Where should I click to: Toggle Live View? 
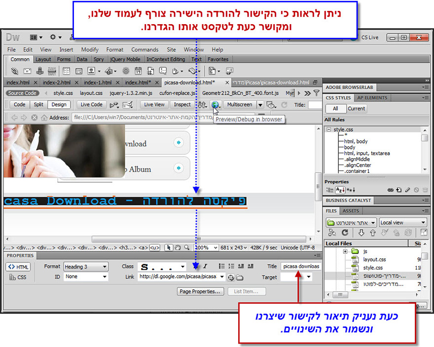(x=154, y=104)
